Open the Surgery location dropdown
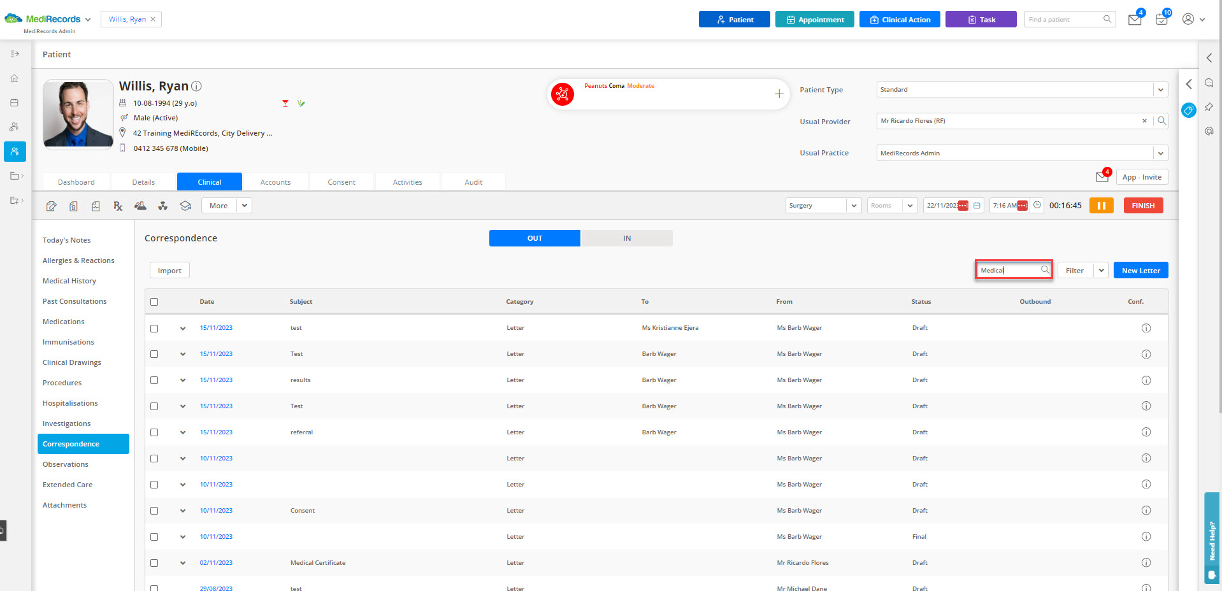 (x=854, y=206)
